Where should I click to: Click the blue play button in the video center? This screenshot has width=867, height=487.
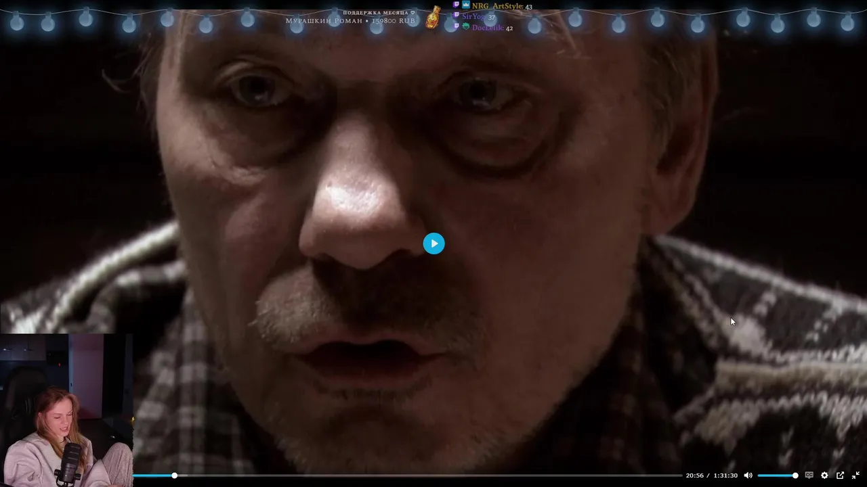pos(433,243)
